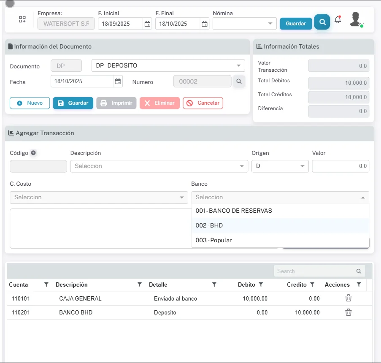The image size is (381, 363).
Task: Click the 'Enviado al banco' detail cell
Action: point(176,298)
